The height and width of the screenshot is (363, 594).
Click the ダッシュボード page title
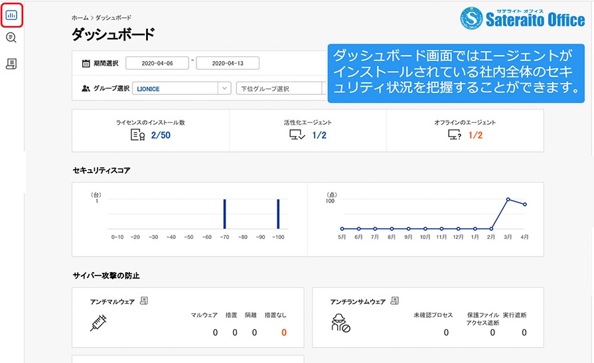pos(113,34)
